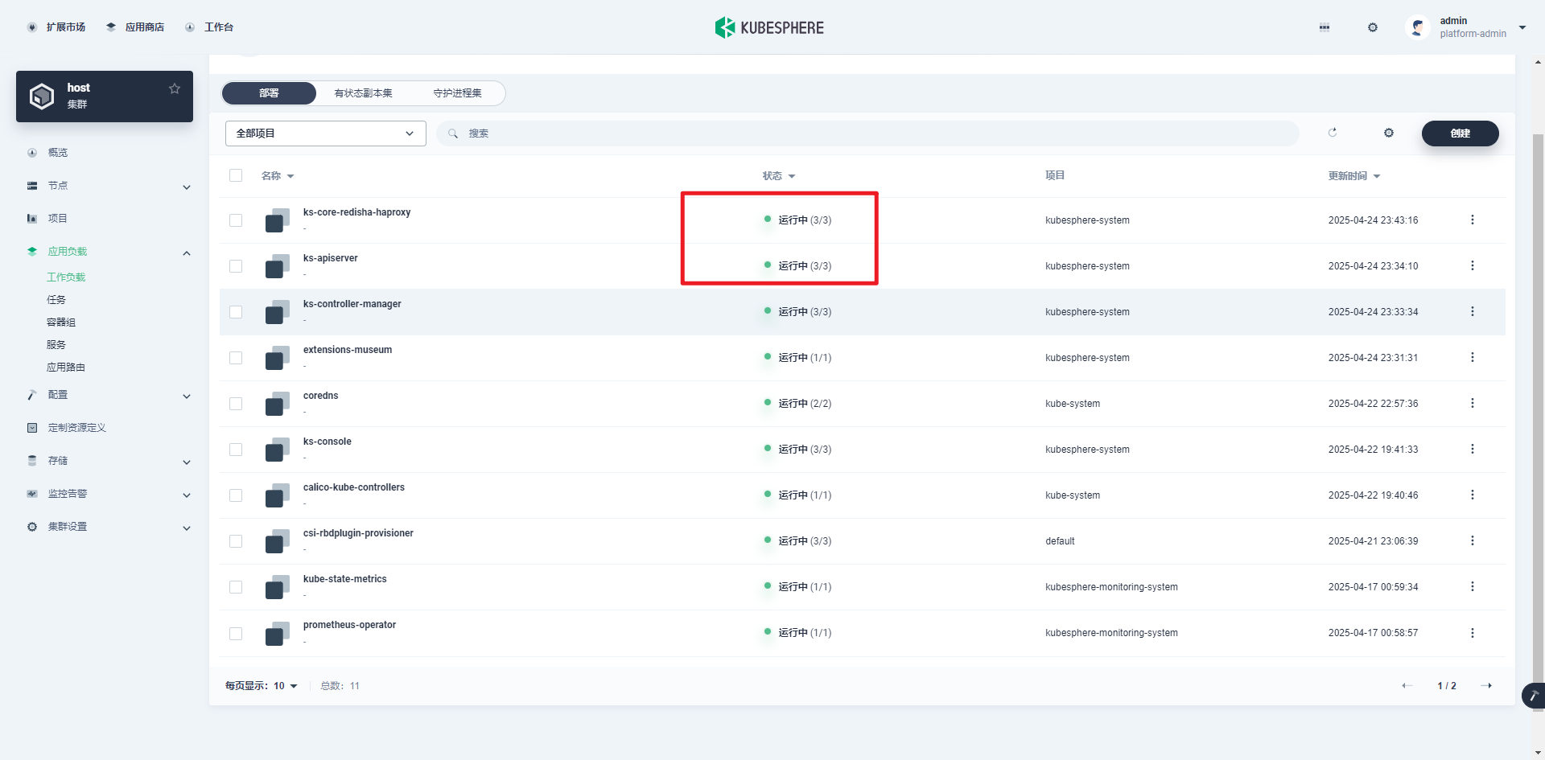Select checkbox for prometheus-operator
Viewport: 1545px width, 760px height.
point(236,634)
